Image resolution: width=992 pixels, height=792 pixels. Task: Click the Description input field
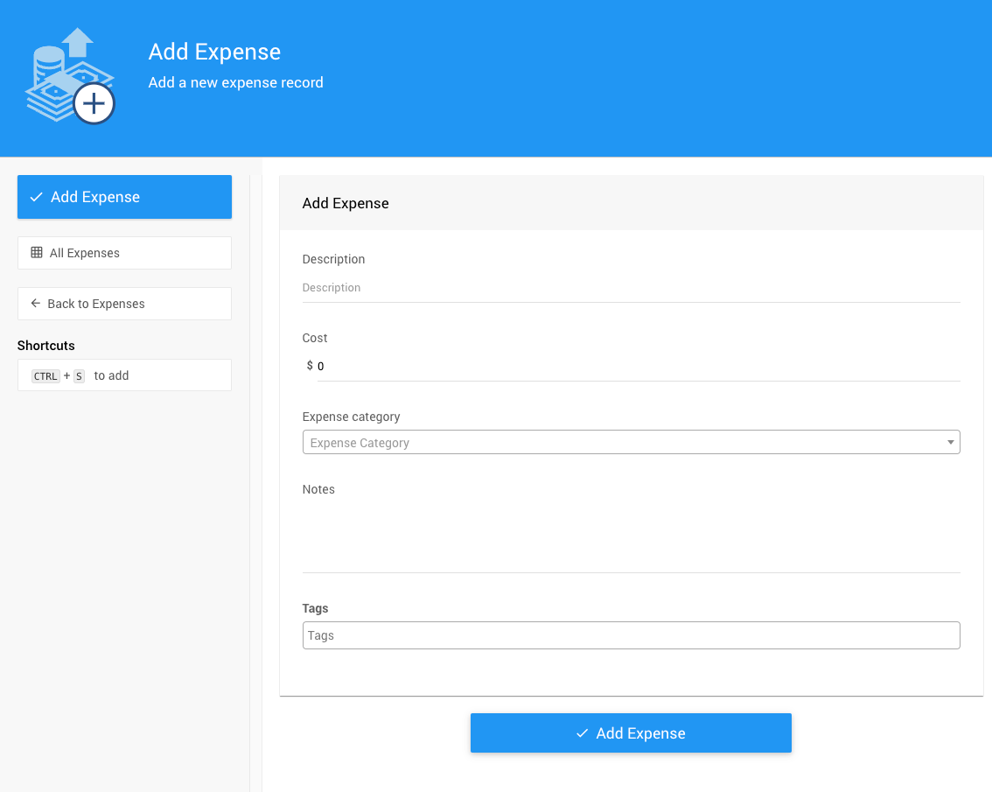(631, 288)
